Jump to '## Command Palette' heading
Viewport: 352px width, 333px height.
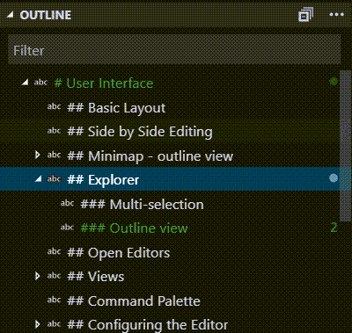point(134,300)
